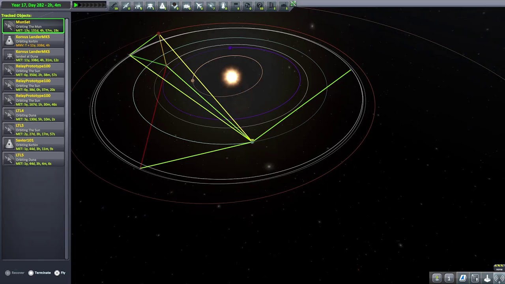The height and width of the screenshot is (284, 505).
Task: Open the info 'i' panel button
Action: [449, 278]
